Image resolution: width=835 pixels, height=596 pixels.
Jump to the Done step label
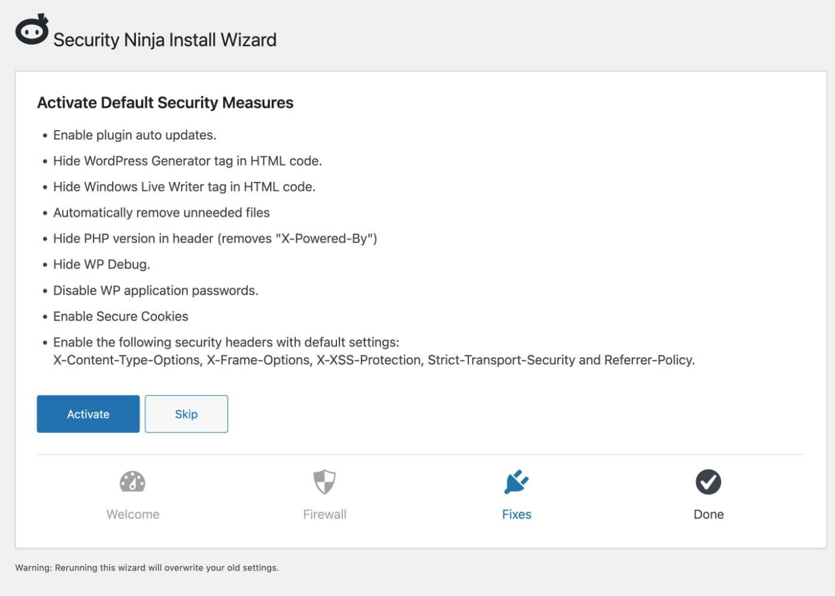709,514
